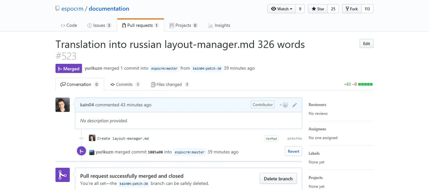Screen dimensions: 429x190
Task: Click the 'commented 43 minutes ago' timestamp
Action: 123,105
